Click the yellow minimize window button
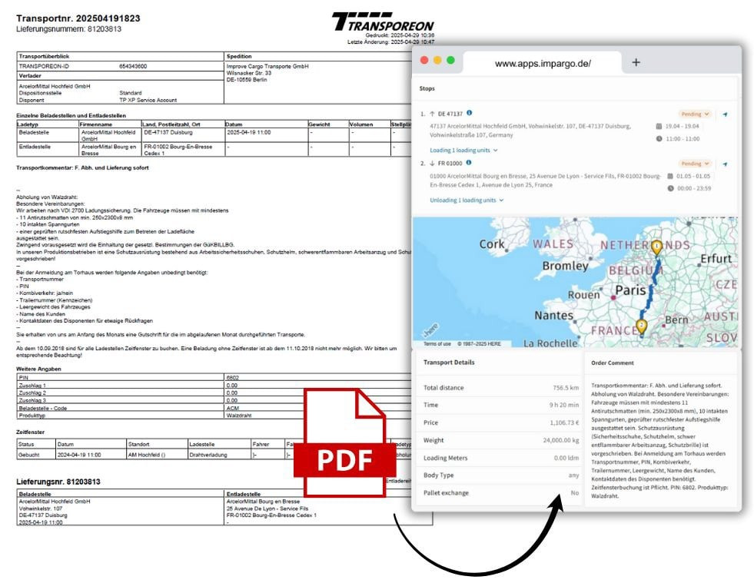Image resolution: width=754 pixels, height=583 pixels. coord(437,60)
